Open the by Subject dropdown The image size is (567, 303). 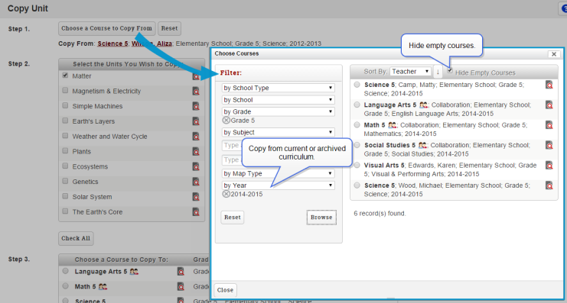(x=278, y=132)
